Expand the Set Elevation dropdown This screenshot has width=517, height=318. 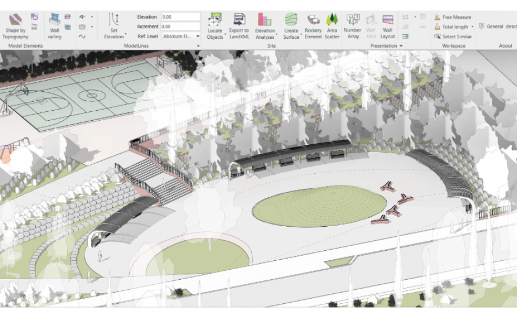(x=126, y=37)
